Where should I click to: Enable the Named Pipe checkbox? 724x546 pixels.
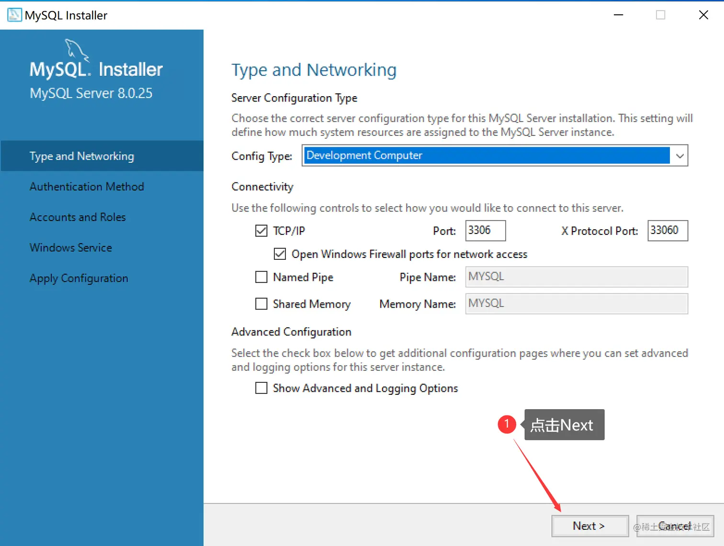tap(261, 277)
